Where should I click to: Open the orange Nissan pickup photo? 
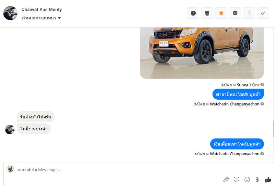click(202, 53)
